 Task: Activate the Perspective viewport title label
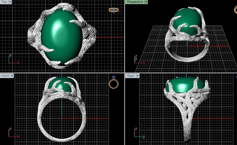135,2
